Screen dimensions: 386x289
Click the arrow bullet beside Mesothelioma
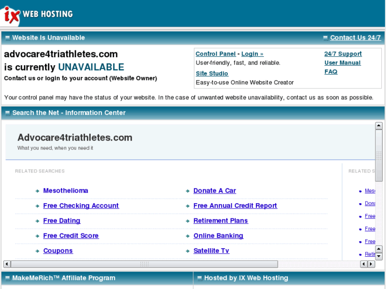coord(37,191)
